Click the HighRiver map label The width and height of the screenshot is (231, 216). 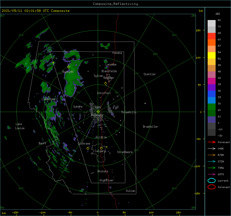pyautogui.click(x=107, y=180)
